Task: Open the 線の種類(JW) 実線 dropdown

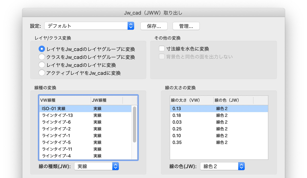Action: click(x=96, y=166)
